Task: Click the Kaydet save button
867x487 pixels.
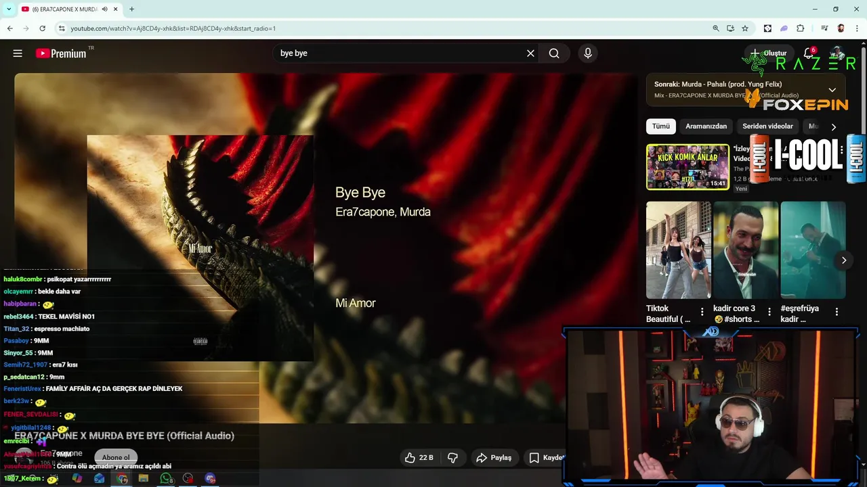Action: tap(547, 458)
